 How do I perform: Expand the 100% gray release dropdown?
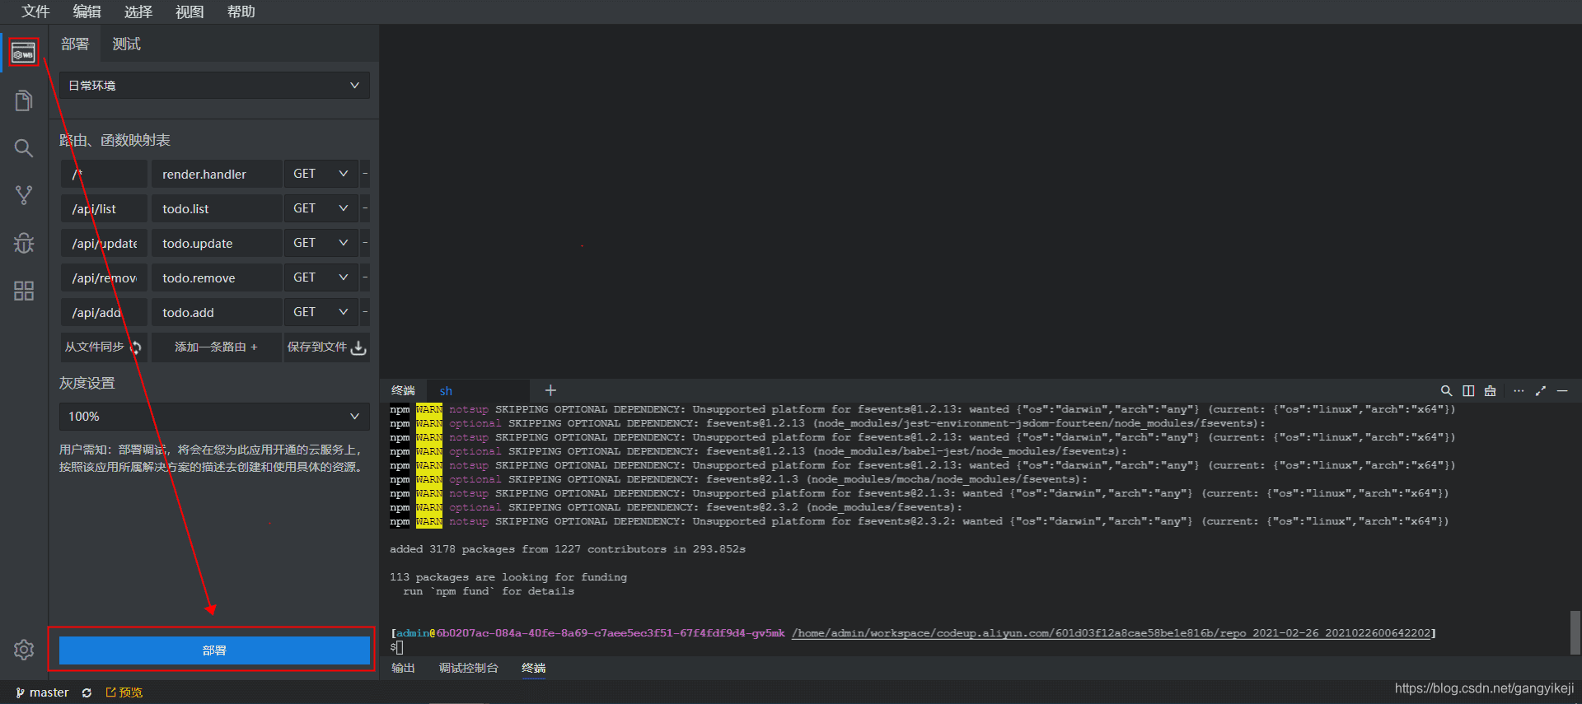pyautogui.click(x=214, y=417)
